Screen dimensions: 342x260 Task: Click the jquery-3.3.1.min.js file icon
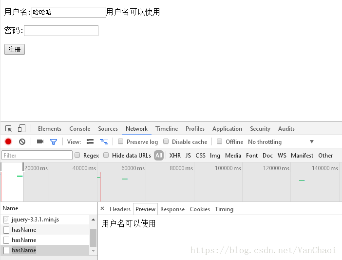(6, 220)
